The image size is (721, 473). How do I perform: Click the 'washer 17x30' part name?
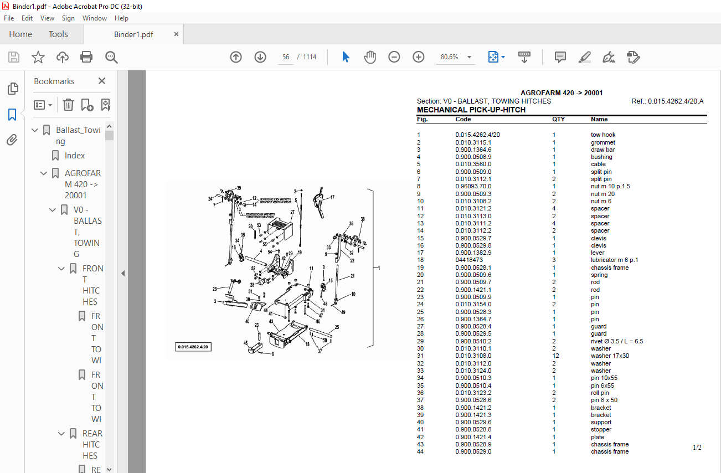tap(610, 356)
